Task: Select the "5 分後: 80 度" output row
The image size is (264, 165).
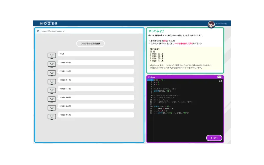Action: coord(96,97)
